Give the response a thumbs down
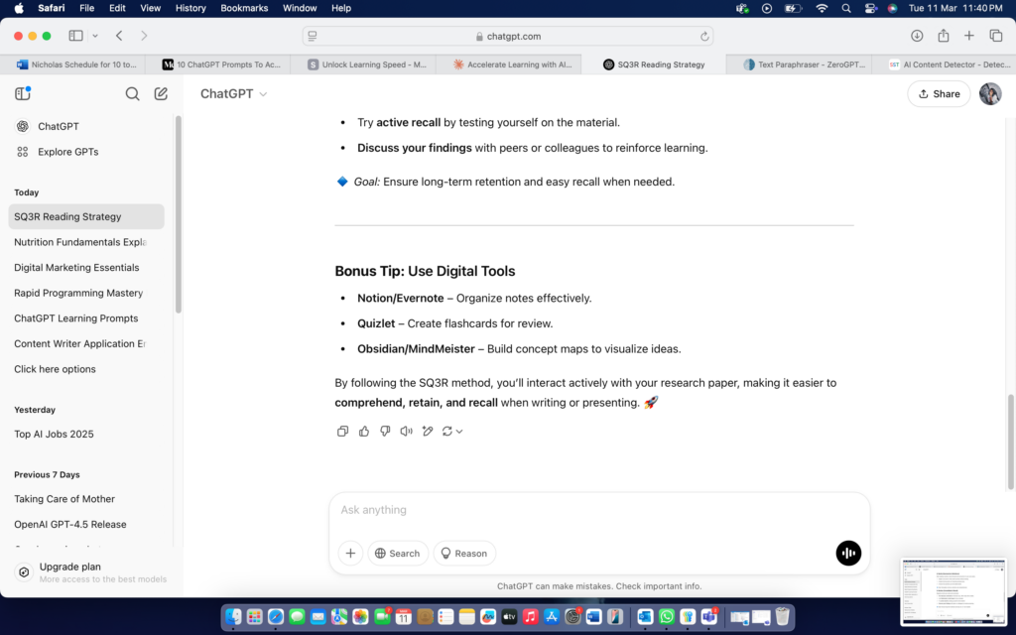Viewport: 1016px width, 635px height. click(385, 432)
